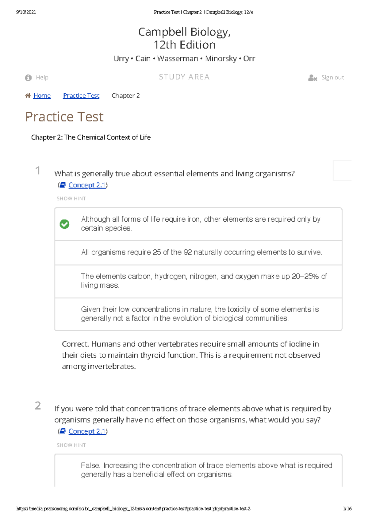Viewport: 368px width, 521px height.
Task: Select answer about 25 of 92 elements
Action: [201, 252]
